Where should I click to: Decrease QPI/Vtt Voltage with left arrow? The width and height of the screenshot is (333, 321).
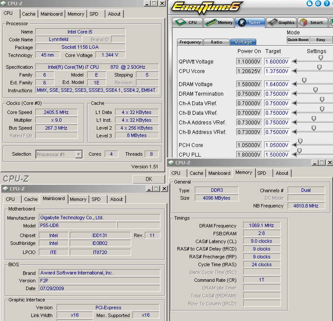click(x=294, y=61)
